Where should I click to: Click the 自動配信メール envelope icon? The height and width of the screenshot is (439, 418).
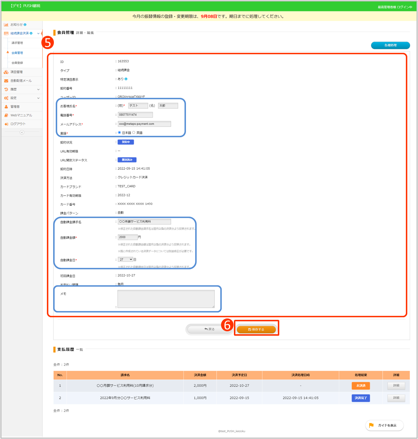click(6, 81)
